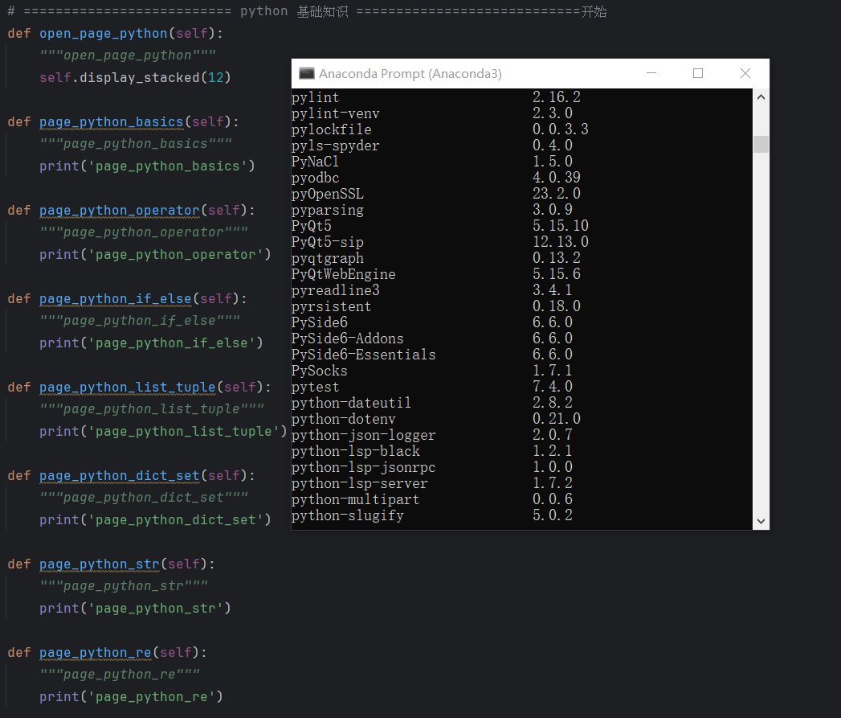Click the page_python_str print statement
841x718 pixels.
135,608
